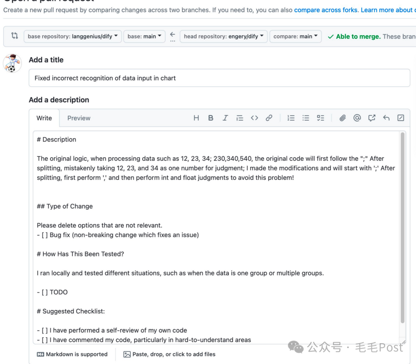Expand the compare: main branch dropdown

[295, 36]
